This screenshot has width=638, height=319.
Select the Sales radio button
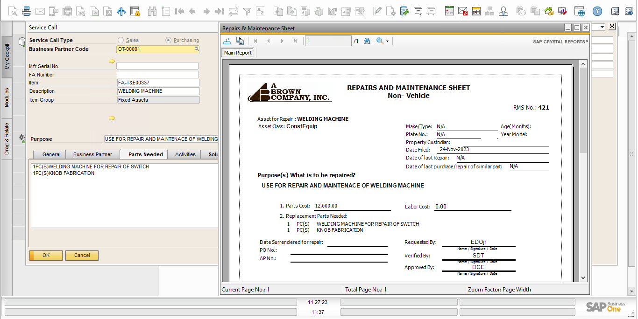(x=121, y=40)
